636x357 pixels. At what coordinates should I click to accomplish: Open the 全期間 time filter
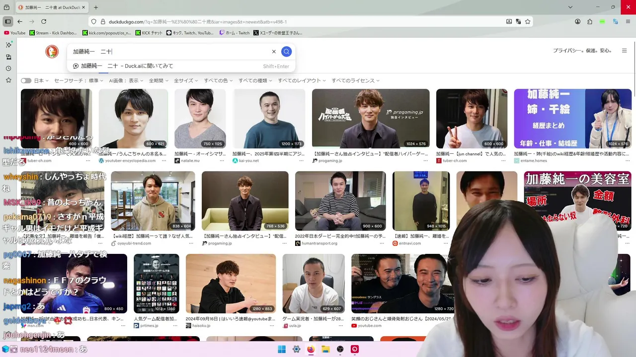[x=158, y=80]
